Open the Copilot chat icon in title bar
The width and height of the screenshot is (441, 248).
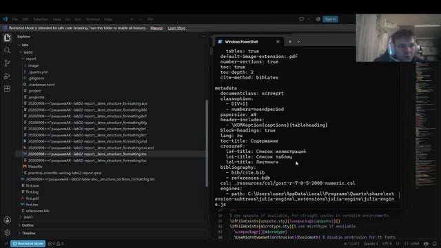click(301, 19)
